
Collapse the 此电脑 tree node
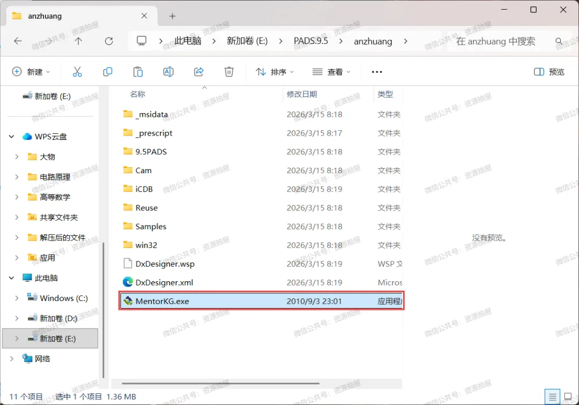[11, 277]
